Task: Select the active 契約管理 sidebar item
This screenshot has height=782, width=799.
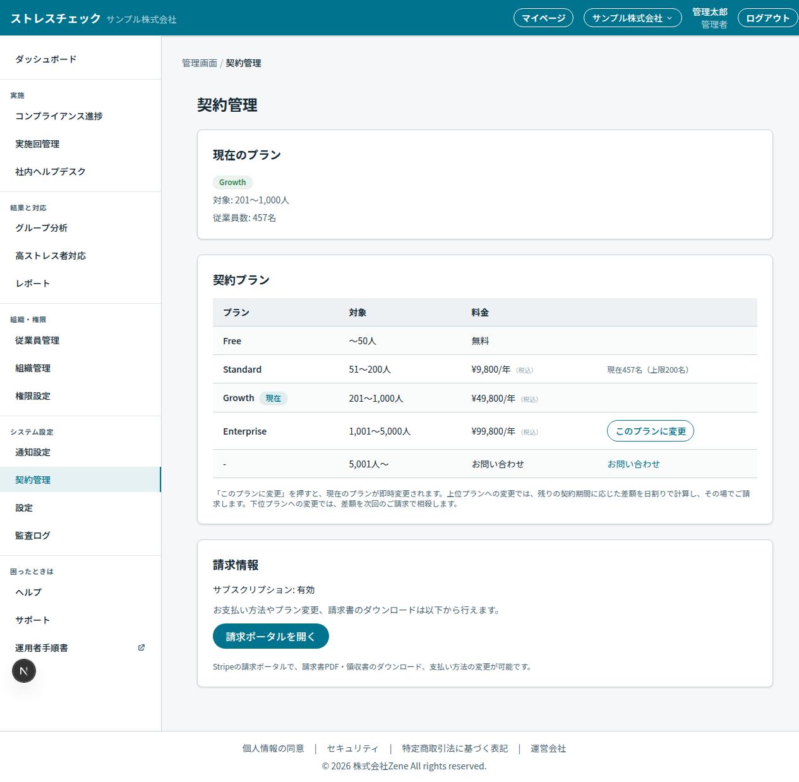Action: pos(80,480)
